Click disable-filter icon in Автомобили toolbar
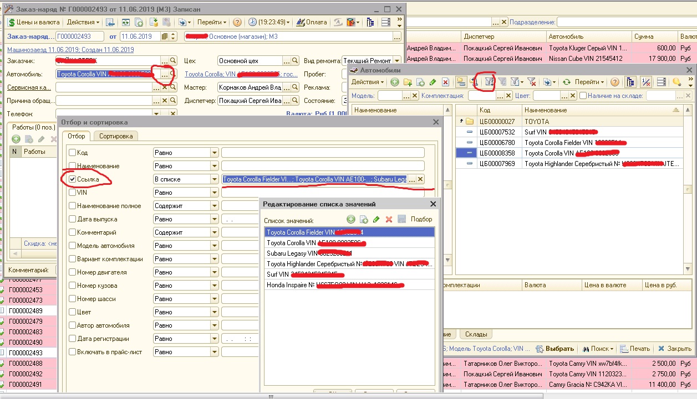697x399 pixels. [531, 82]
